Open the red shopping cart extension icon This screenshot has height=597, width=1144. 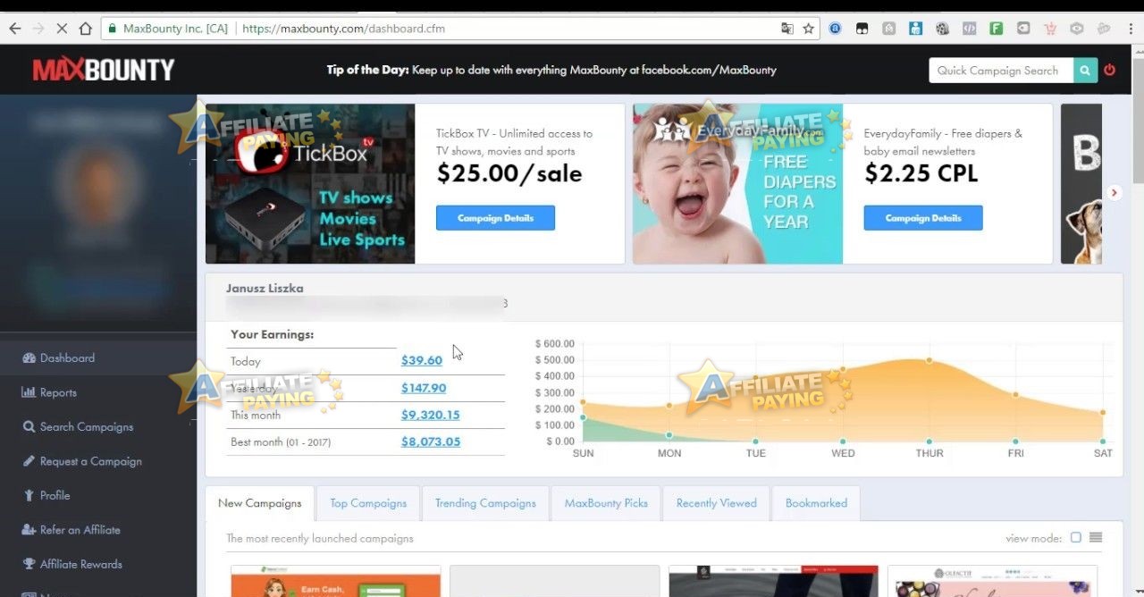pyautogui.click(x=1050, y=29)
